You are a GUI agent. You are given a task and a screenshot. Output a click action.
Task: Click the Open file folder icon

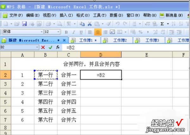pyautogui.click(x=17, y=24)
